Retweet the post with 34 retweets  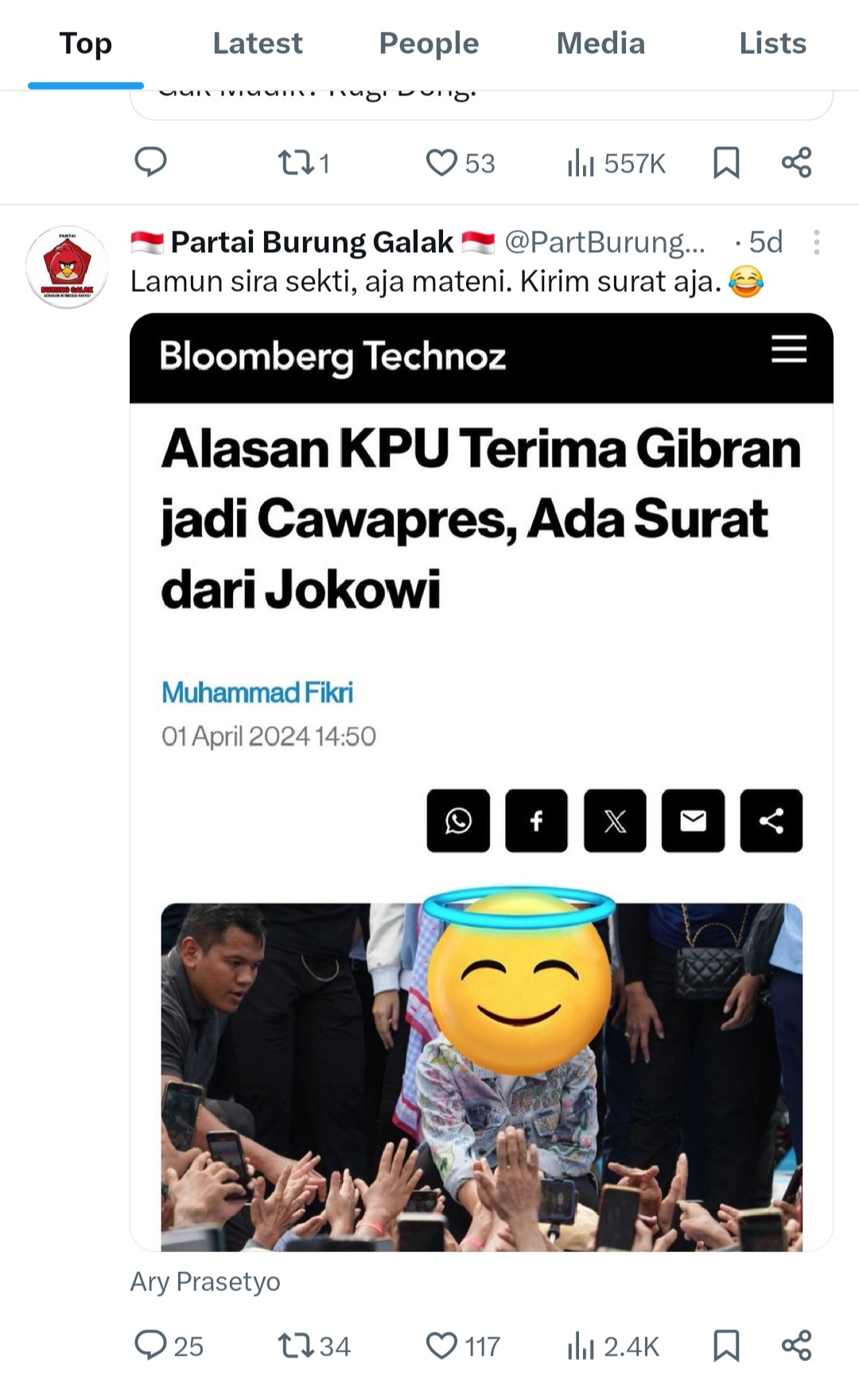[313, 1346]
